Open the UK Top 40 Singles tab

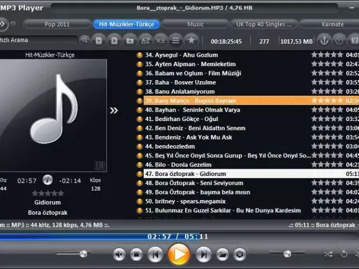tap(265, 24)
